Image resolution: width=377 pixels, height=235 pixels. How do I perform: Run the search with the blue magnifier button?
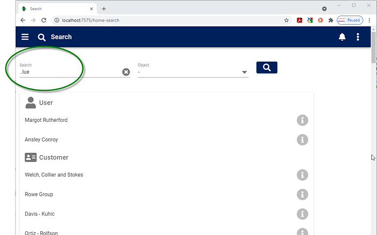pos(267,68)
